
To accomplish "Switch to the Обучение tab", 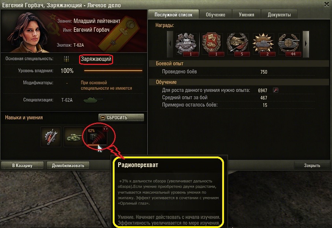I will (x=216, y=15).
